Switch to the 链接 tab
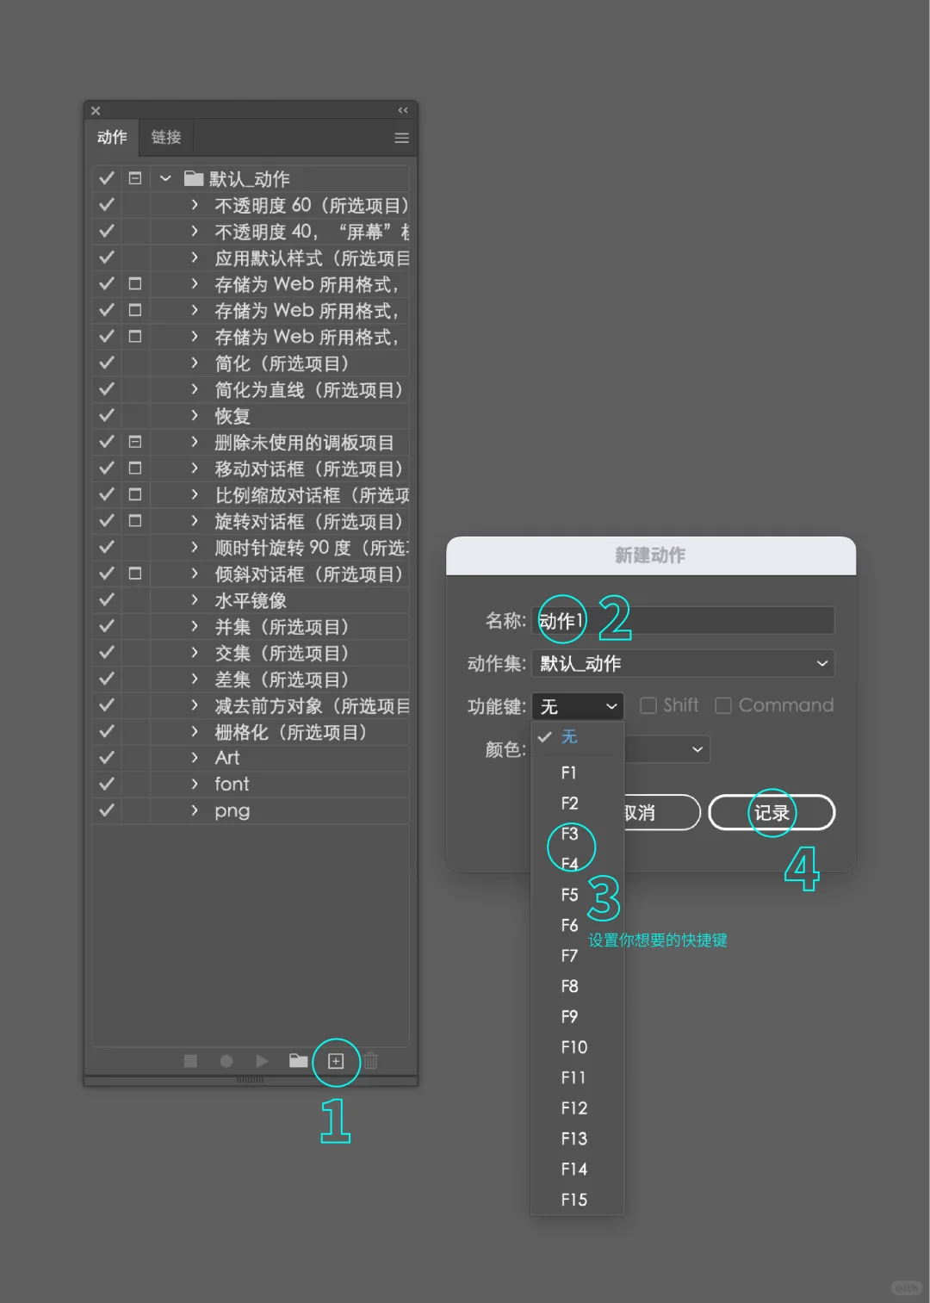Viewport: 930px width, 1303px height. pos(165,137)
